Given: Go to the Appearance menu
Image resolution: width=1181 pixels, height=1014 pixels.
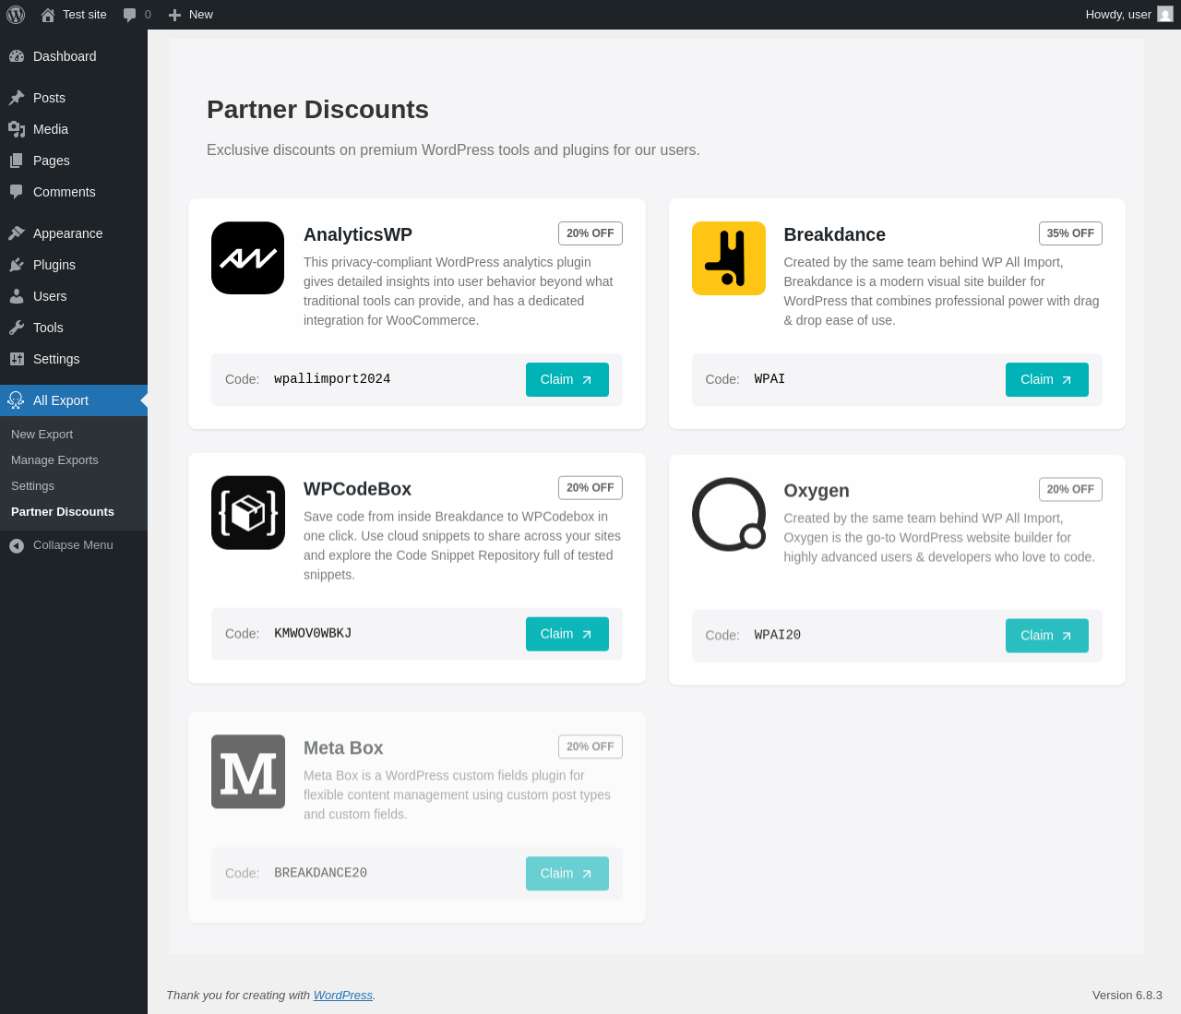Looking at the screenshot, I should [67, 233].
